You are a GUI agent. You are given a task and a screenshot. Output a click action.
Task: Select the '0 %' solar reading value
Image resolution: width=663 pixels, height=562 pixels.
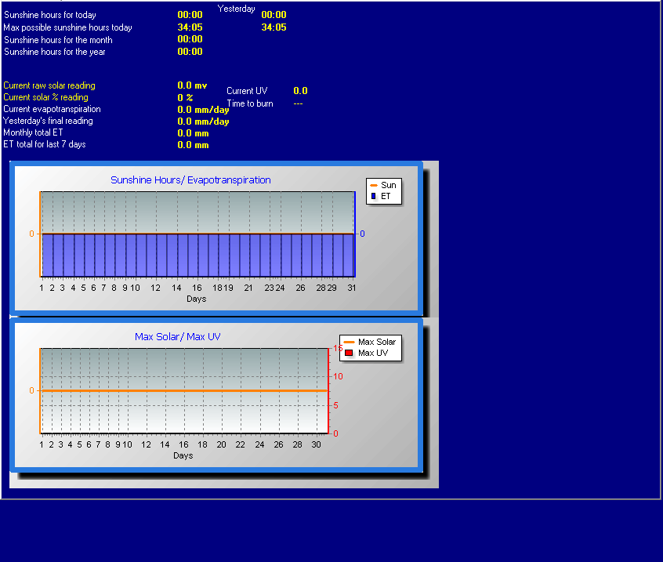(x=185, y=98)
